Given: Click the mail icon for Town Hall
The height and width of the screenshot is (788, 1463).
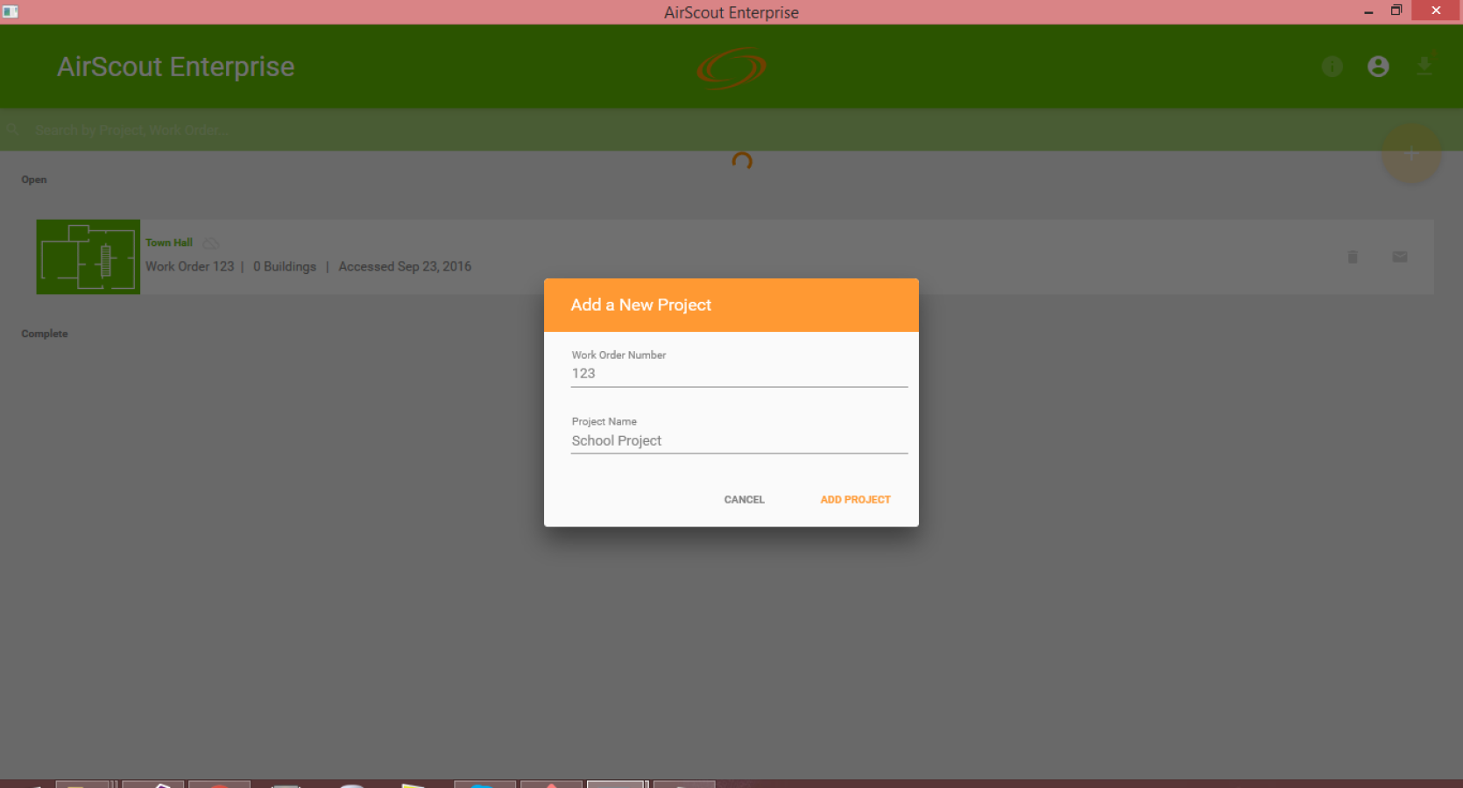Looking at the screenshot, I should [1400, 257].
